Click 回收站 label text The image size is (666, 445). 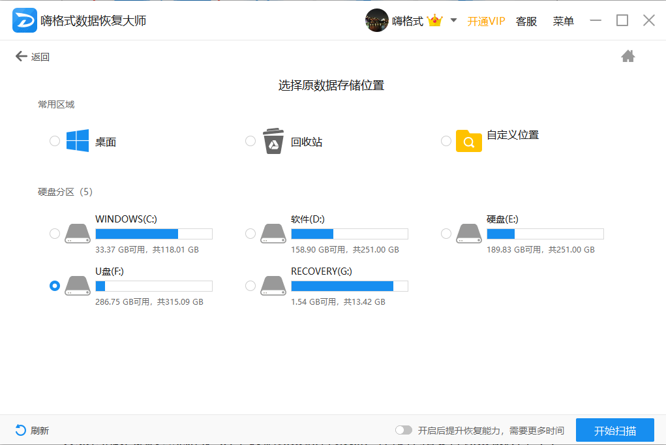306,142
